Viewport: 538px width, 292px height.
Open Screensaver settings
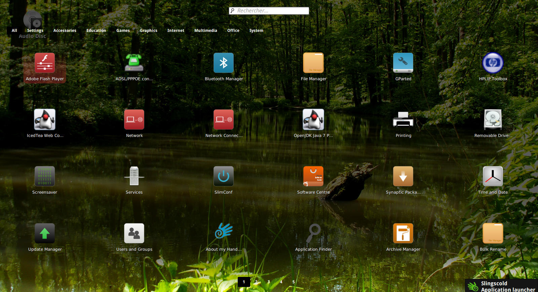point(45,181)
